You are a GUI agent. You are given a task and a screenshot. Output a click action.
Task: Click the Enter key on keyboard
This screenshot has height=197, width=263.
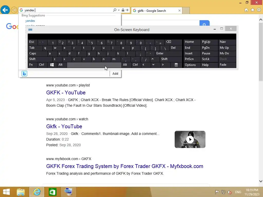coord(168,53)
